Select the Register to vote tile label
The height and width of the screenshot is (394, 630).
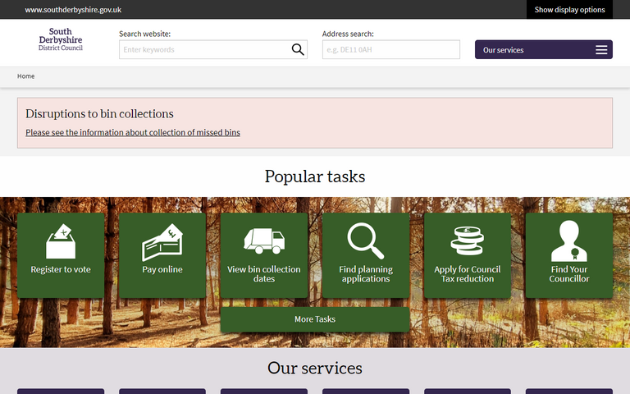click(61, 269)
